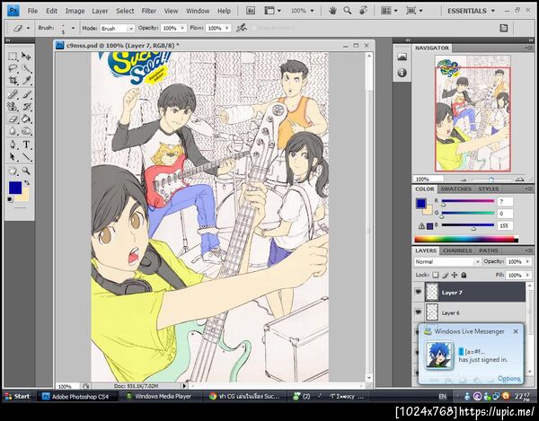Click the Navigator zoom slider
Screen dimensions: 539x421
(491, 180)
